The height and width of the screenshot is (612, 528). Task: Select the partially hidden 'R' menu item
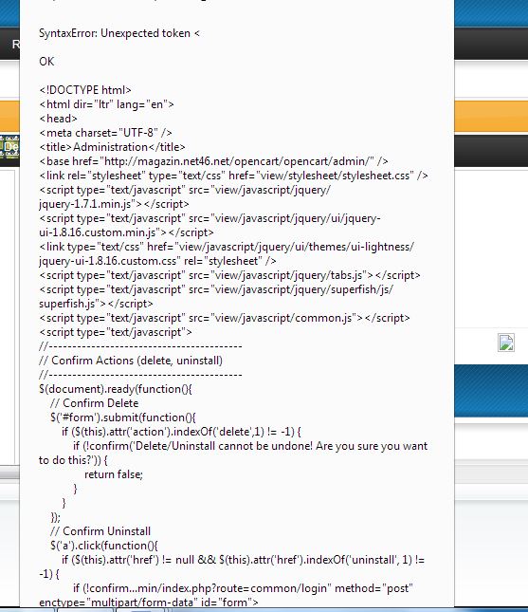coord(15,44)
